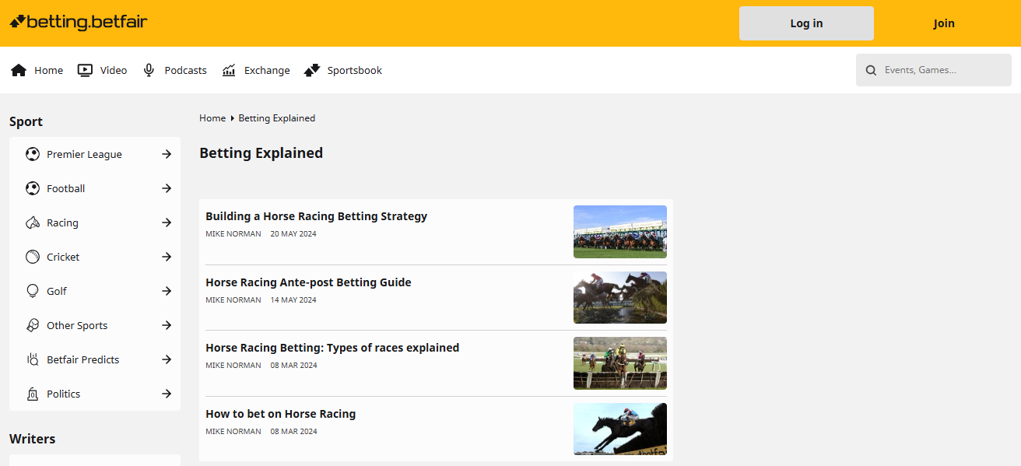Open How to bet on Horse Racing

point(280,414)
